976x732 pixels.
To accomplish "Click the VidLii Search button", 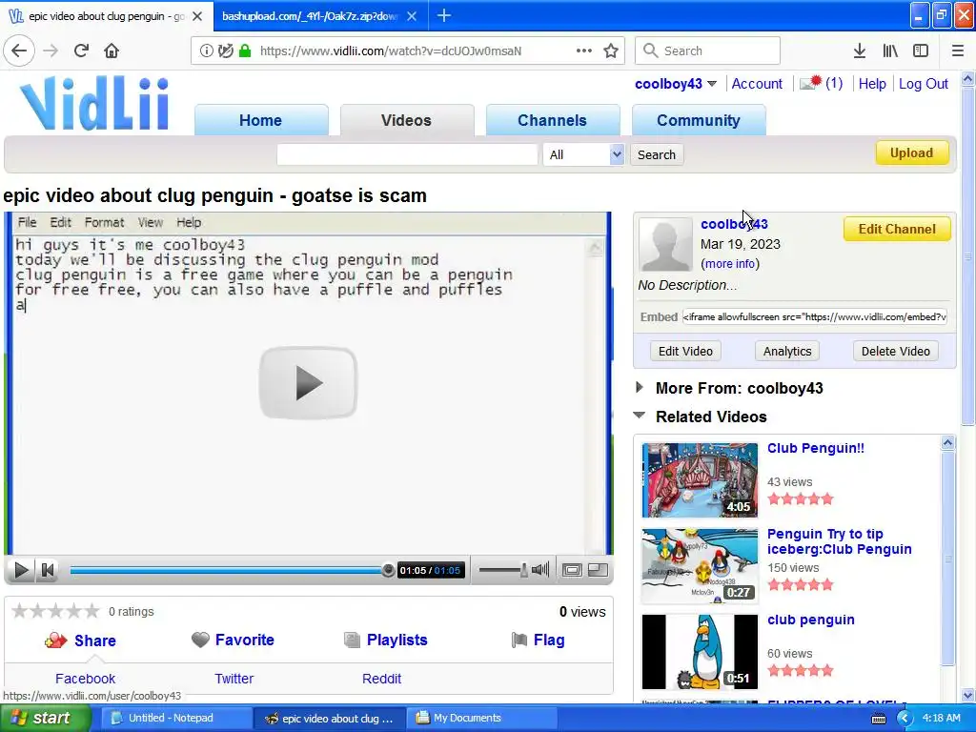I will click(657, 154).
